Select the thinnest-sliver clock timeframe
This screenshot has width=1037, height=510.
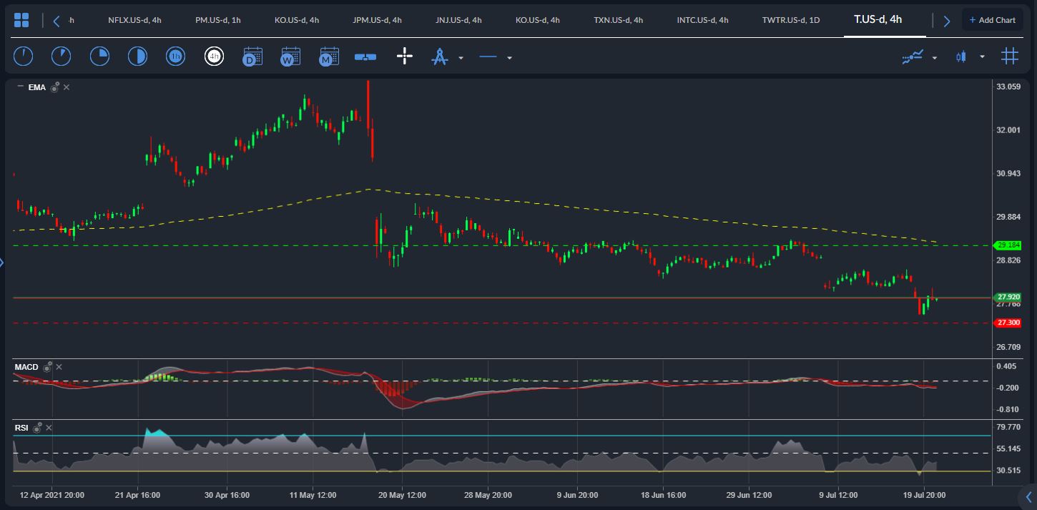tap(24, 57)
